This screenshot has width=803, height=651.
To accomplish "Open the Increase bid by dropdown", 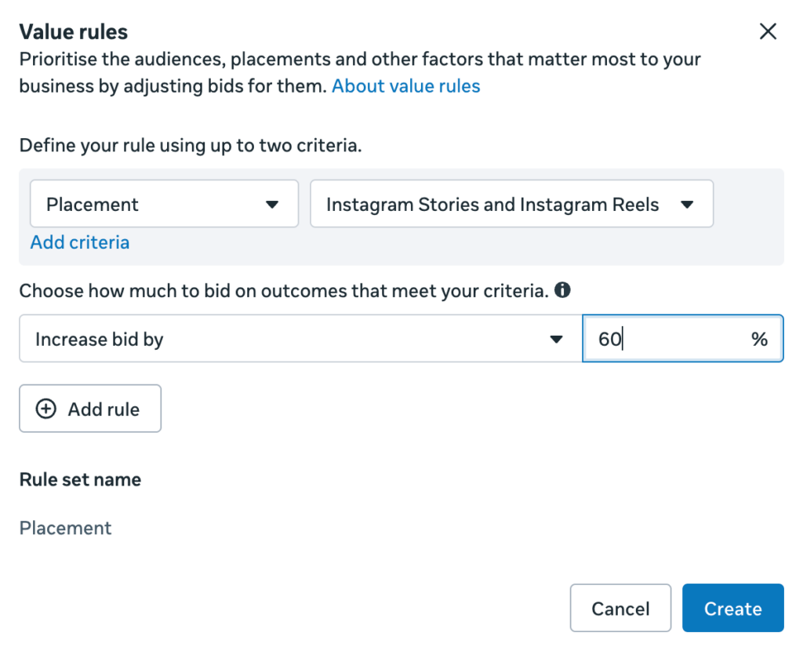I will [x=300, y=339].
